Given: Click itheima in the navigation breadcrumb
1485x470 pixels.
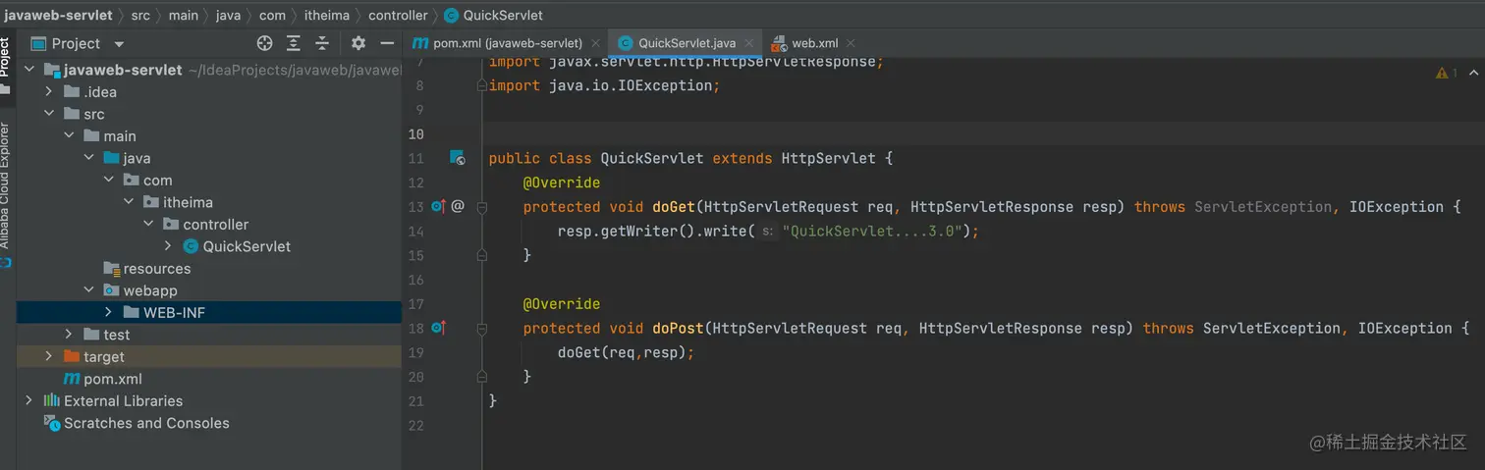Looking at the screenshot, I should pos(327,16).
